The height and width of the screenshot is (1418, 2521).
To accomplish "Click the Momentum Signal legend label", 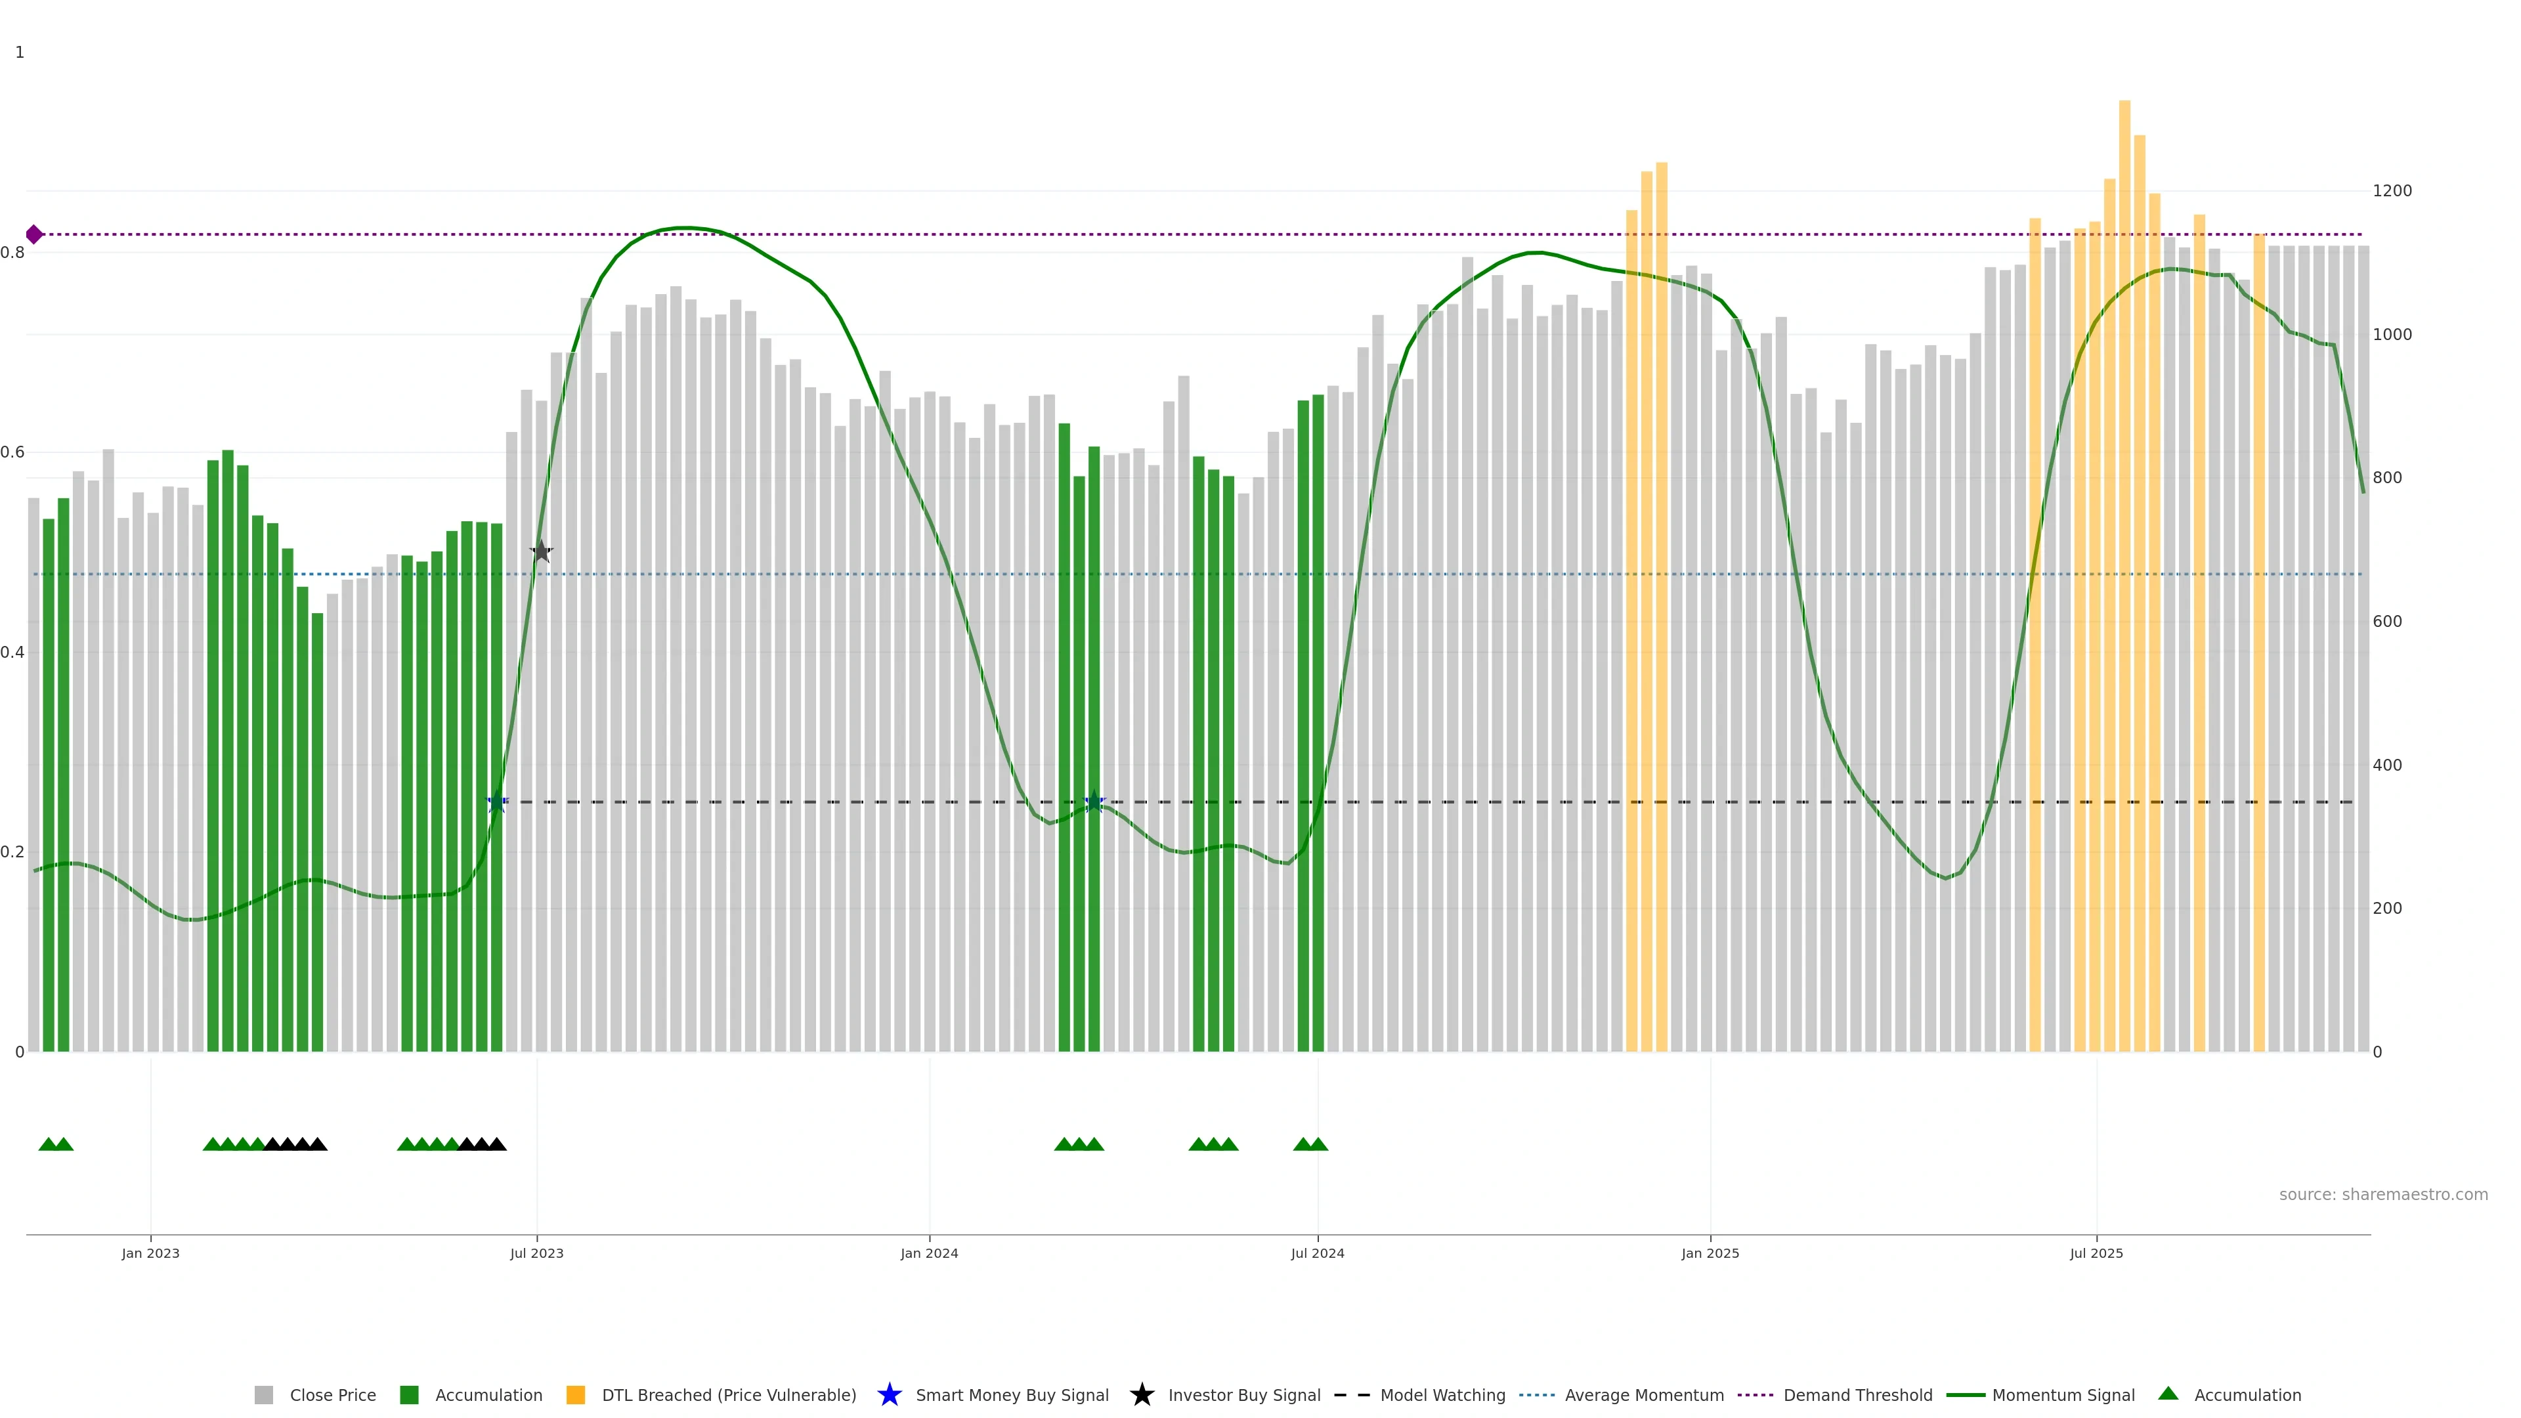I will [2063, 1394].
